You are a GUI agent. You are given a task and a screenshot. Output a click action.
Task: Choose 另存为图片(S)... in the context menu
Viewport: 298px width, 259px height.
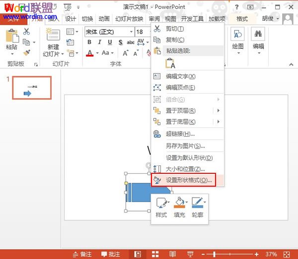(x=187, y=146)
